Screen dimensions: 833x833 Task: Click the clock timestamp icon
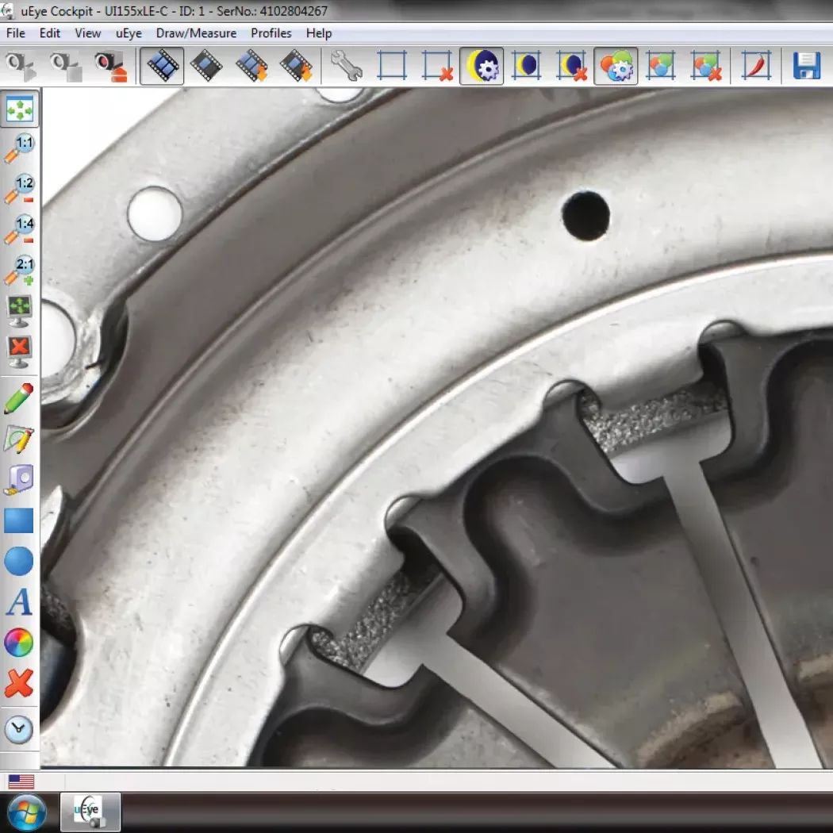(19, 730)
